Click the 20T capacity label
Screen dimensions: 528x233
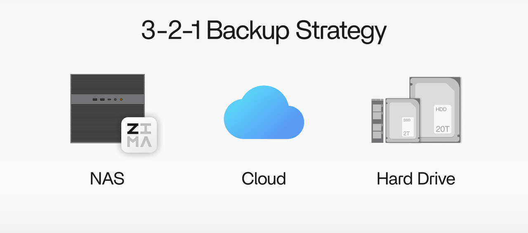(443, 129)
